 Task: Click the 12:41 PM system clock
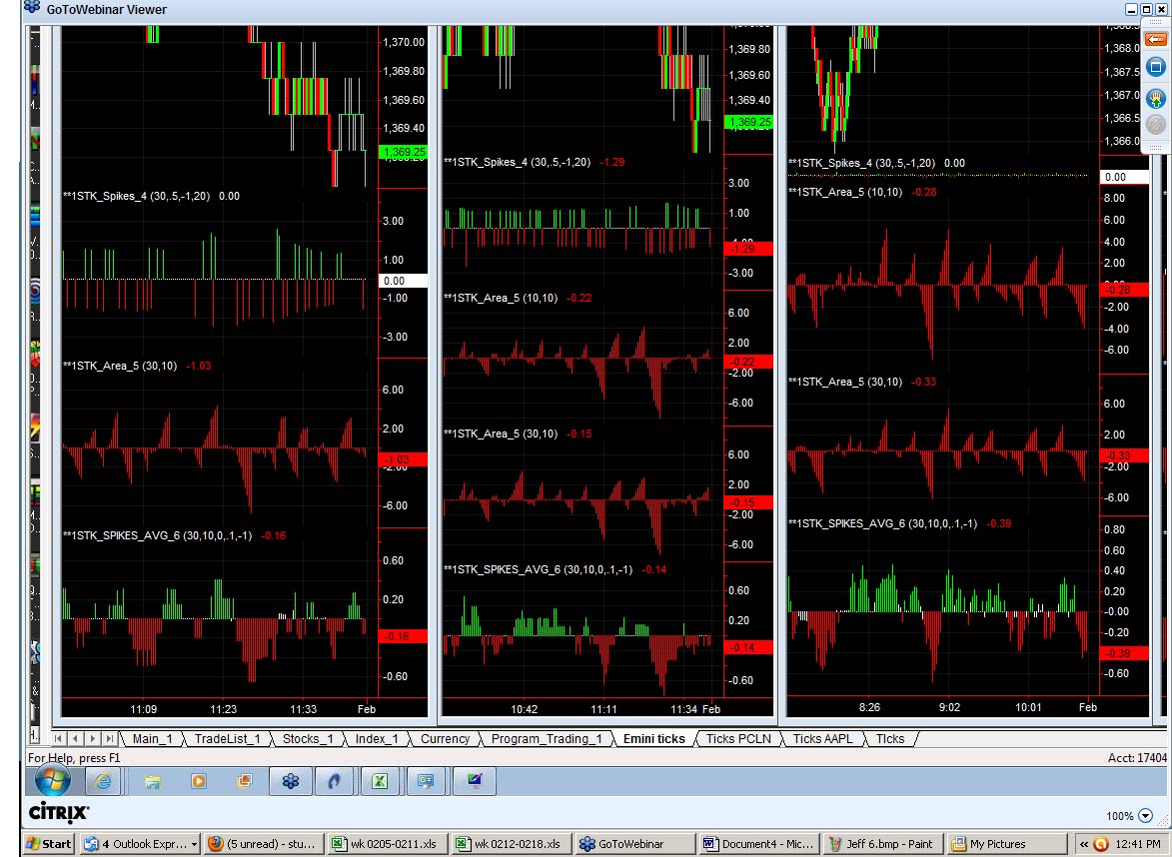1138,844
